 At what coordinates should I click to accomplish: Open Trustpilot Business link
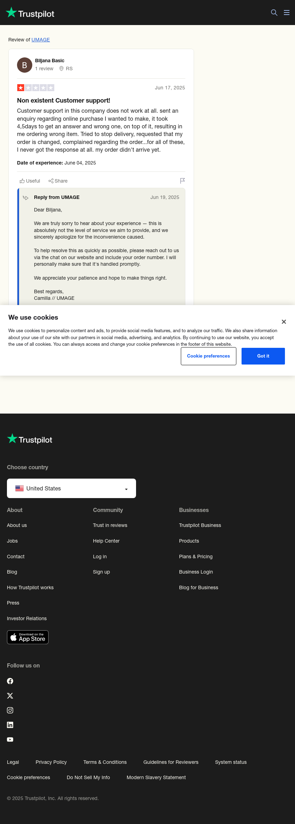pos(200,525)
